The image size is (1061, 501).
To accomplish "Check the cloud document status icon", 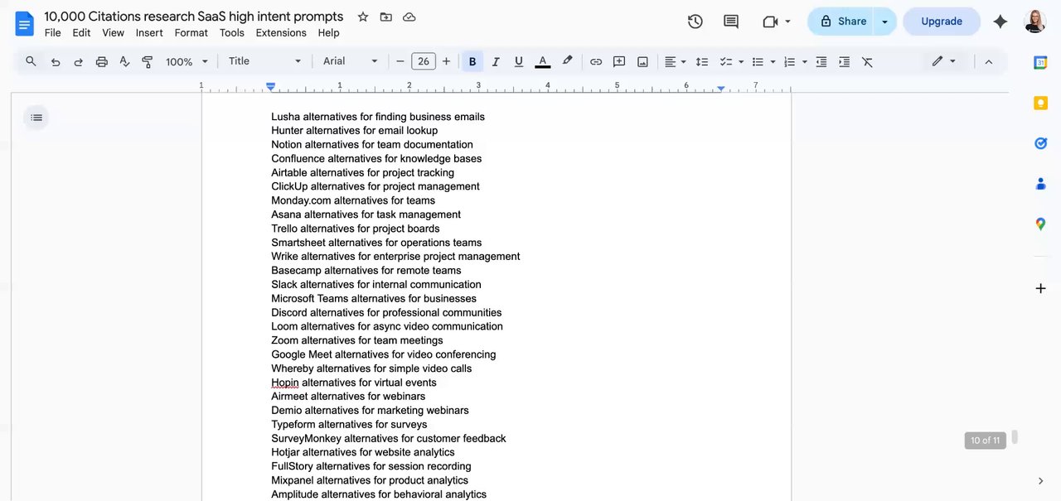I will [x=409, y=17].
